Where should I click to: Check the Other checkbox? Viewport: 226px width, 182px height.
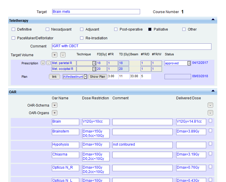(x=184, y=29)
